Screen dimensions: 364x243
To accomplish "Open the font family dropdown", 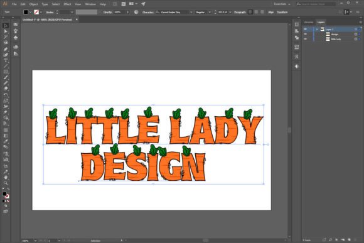I will (x=191, y=12).
